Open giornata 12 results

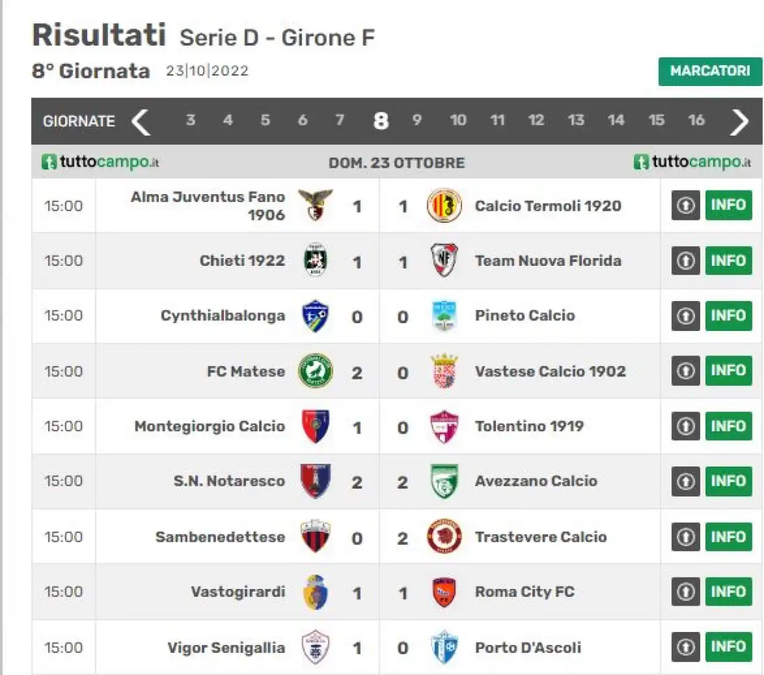[536, 120]
